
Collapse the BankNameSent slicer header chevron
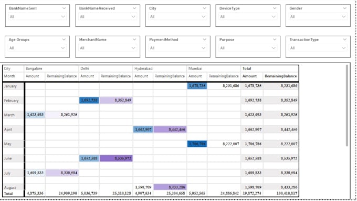64,8
